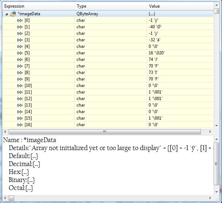
Task: Click value -1 'ÿ' in row [0]
Action: (x=154, y=20)
